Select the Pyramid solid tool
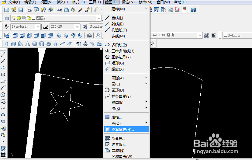Viewport: 252px width, 160px height. 55,44
